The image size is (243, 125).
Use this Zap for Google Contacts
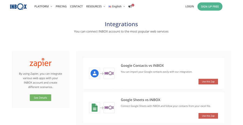click(208, 82)
